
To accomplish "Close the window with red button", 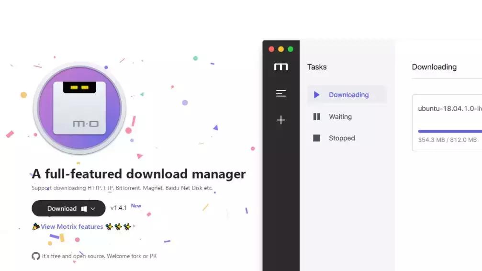I will coord(271,49).
